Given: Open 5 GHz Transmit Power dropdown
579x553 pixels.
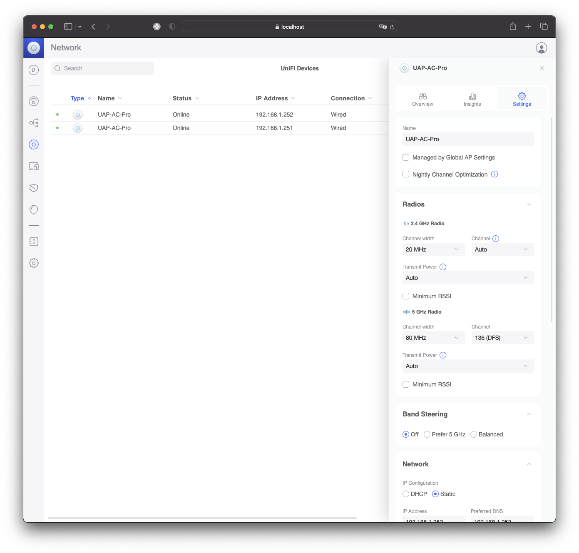Looking at the screenshot, I should point(468,366).
